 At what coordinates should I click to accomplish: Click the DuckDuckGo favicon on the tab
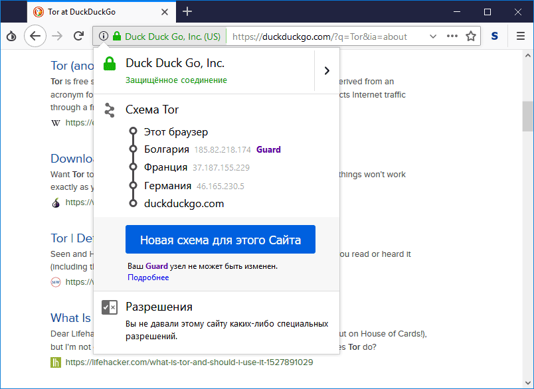click(x=38, y=12)
